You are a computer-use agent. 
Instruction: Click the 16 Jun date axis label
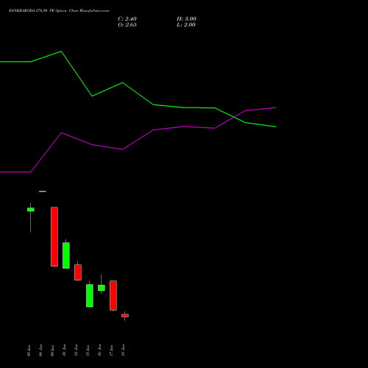point(99,350)
